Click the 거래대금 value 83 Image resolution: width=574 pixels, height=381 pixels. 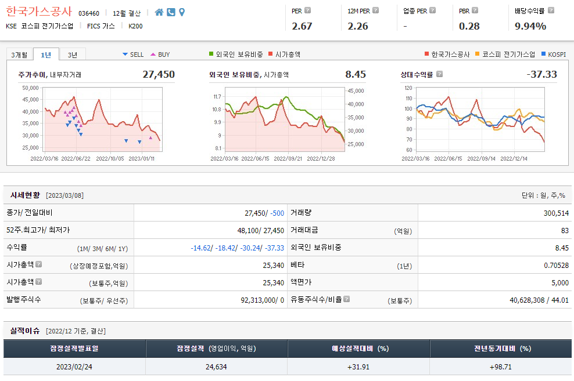tap(565, 230)
